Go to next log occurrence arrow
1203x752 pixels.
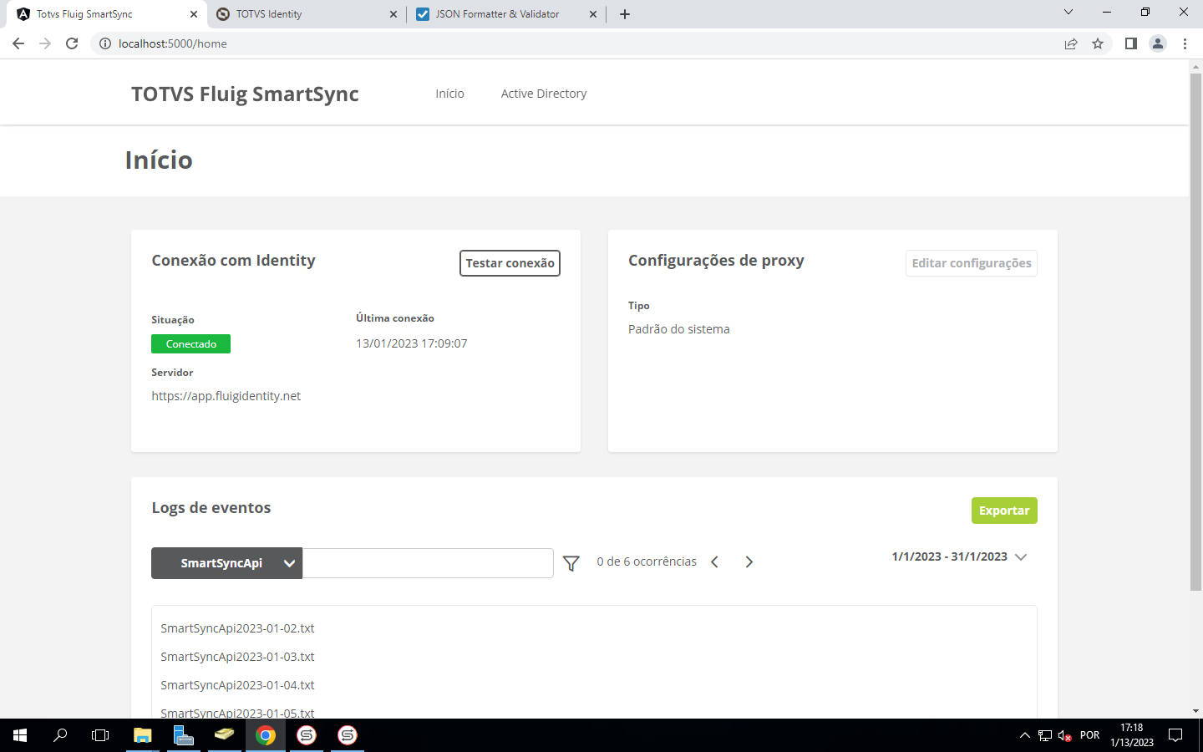coord(749,562)
